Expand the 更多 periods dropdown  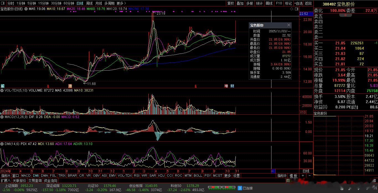click(x=121, y=3)
